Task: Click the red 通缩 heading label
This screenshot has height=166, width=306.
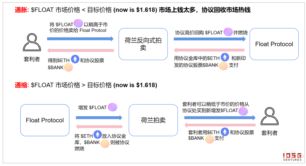Action: click(22, 85)
